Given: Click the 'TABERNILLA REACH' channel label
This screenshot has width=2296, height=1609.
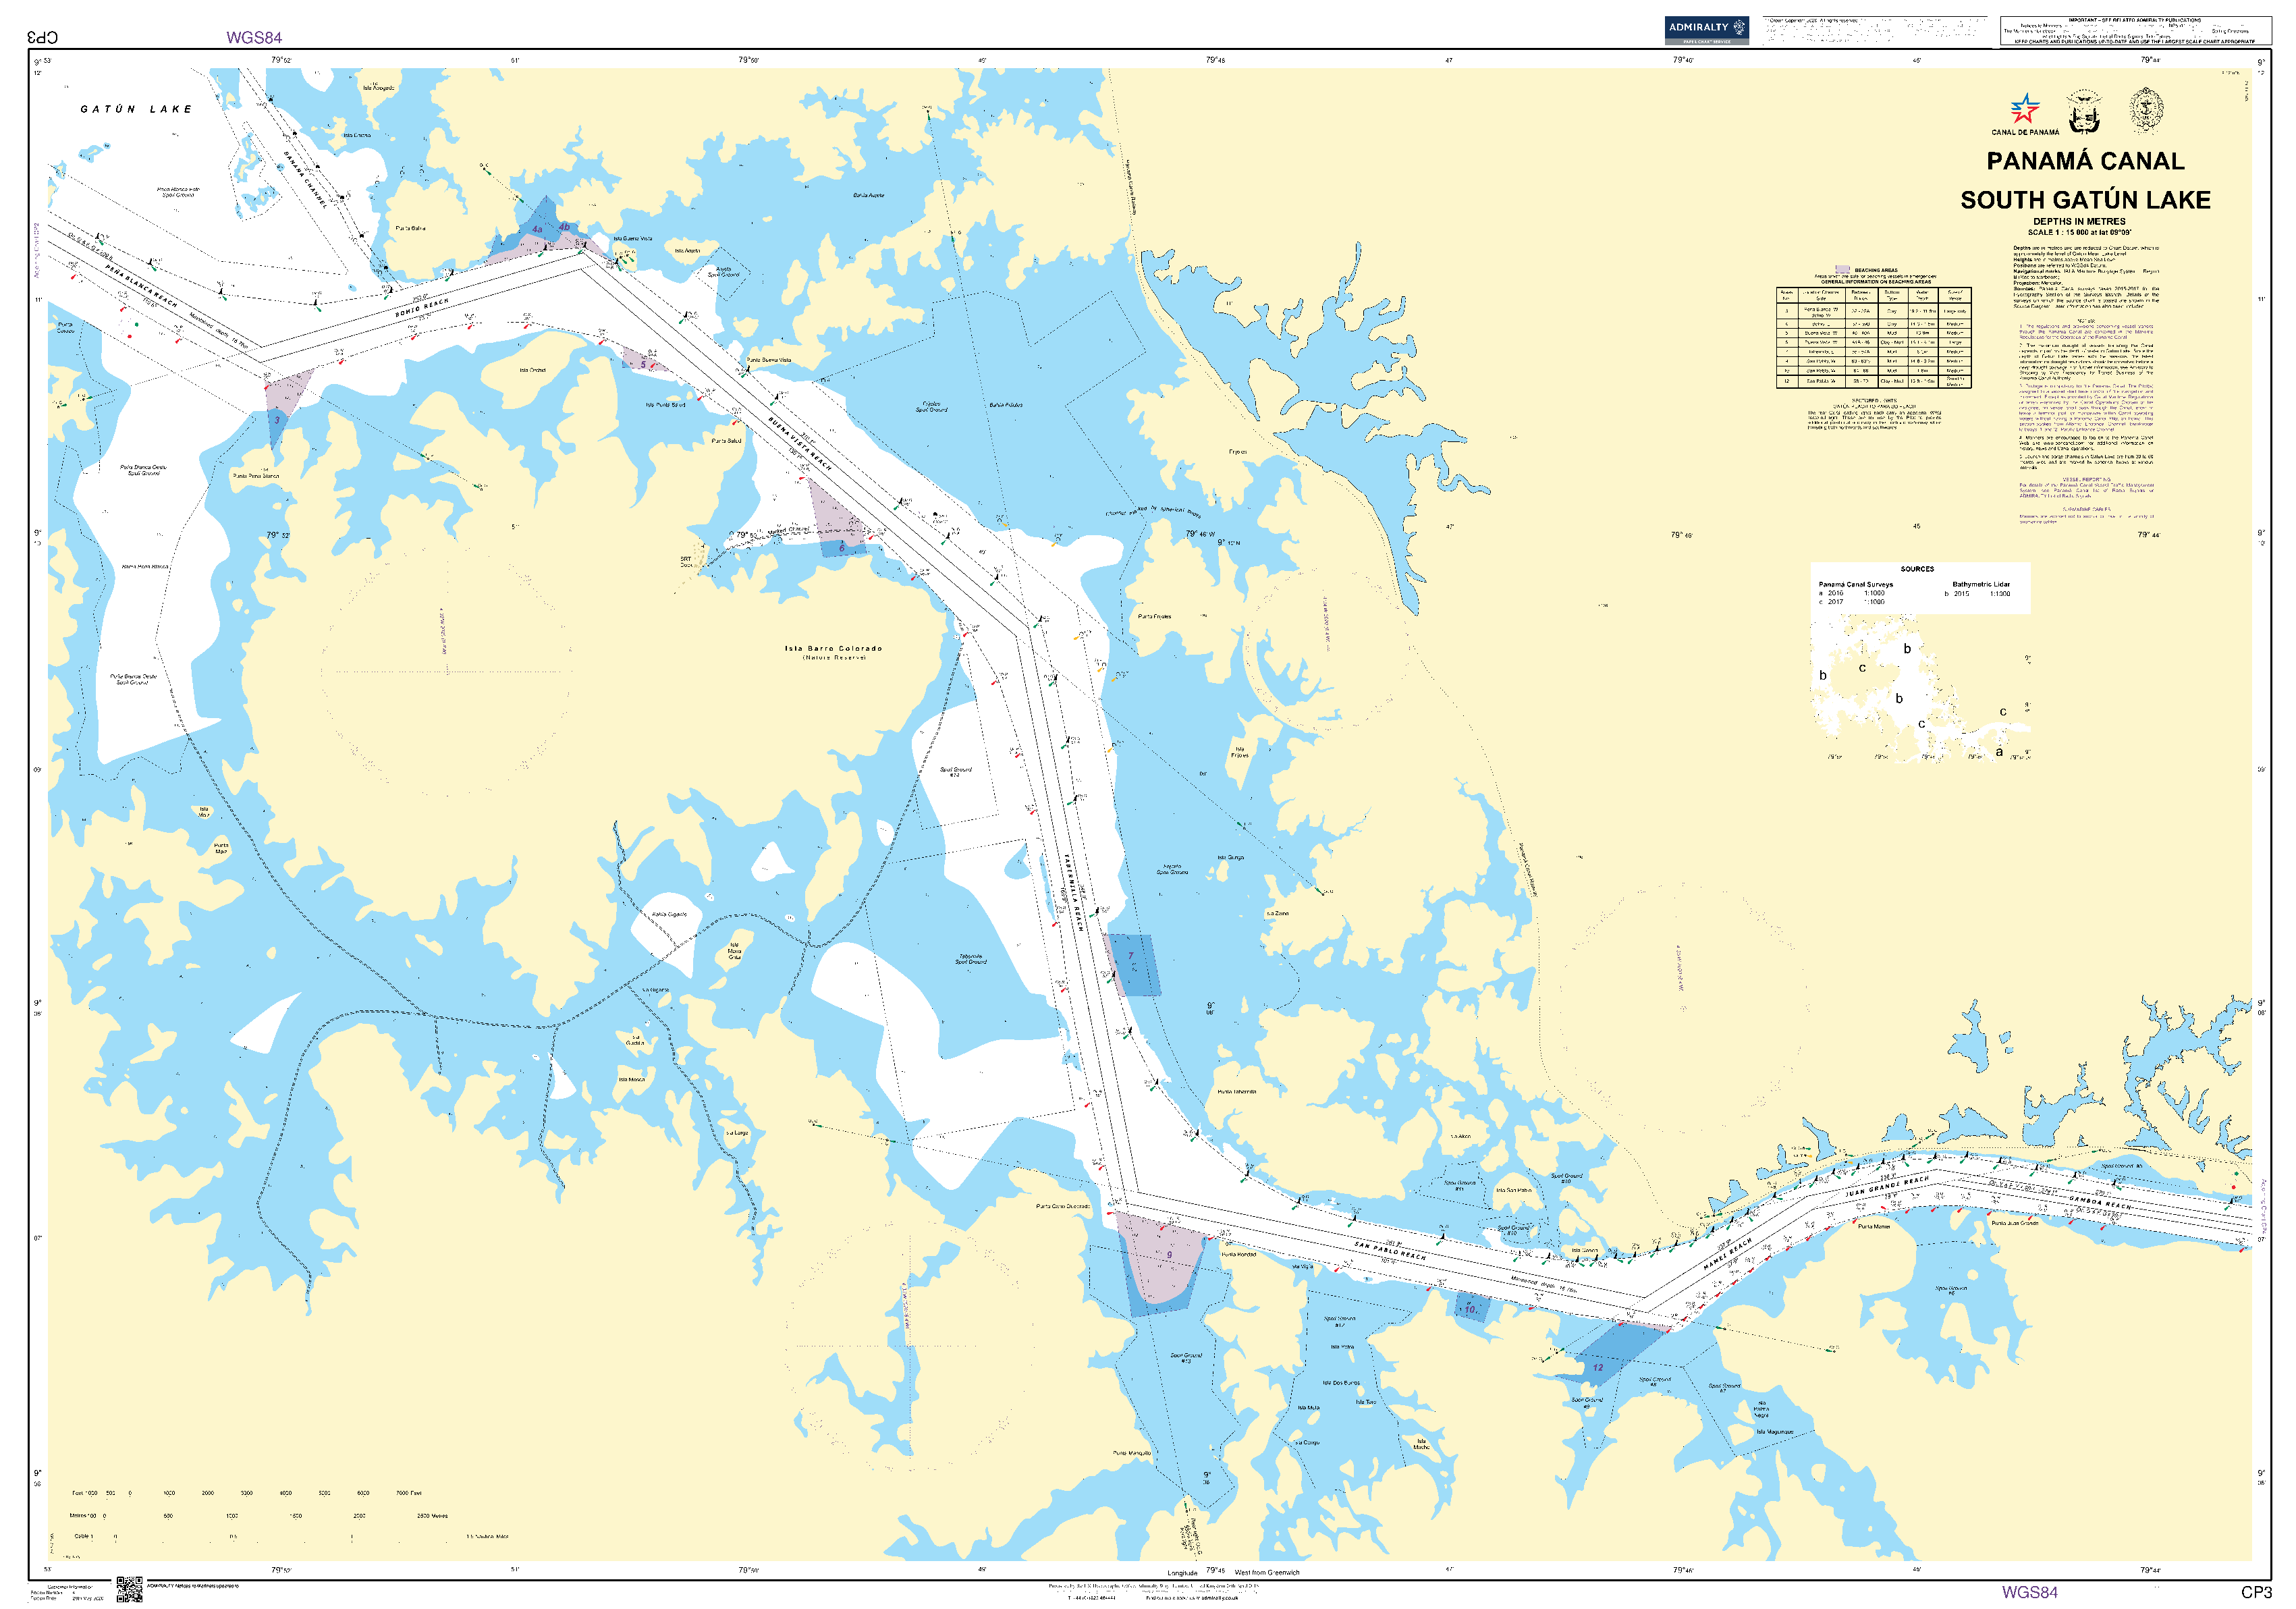Looking at the screenshot, I should (1073, 892).
